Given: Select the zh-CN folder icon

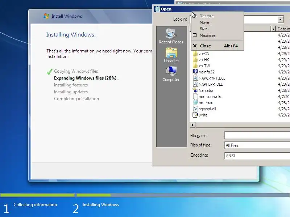Looking at the screenshot, I should pos(195,54).
